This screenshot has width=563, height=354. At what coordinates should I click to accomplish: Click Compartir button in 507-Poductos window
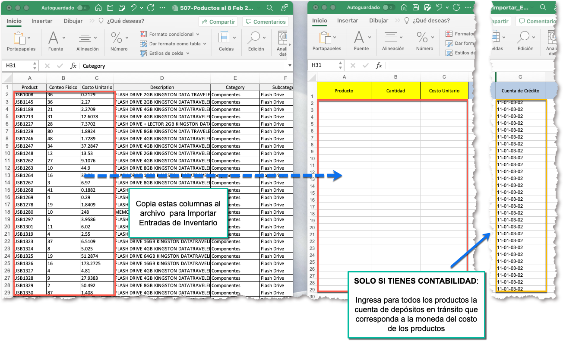[218, 22]
